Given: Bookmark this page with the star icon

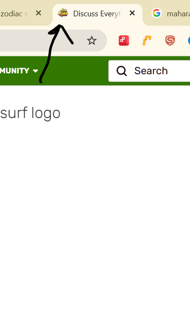Looking at the screenshot, I should (x=92, y=40).
